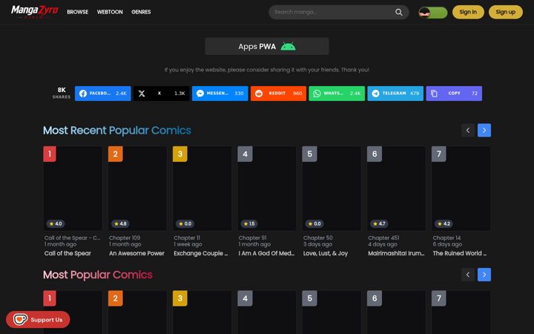Share via Telegram
This screenshot has width=534, height=334.
pos(395,94)
